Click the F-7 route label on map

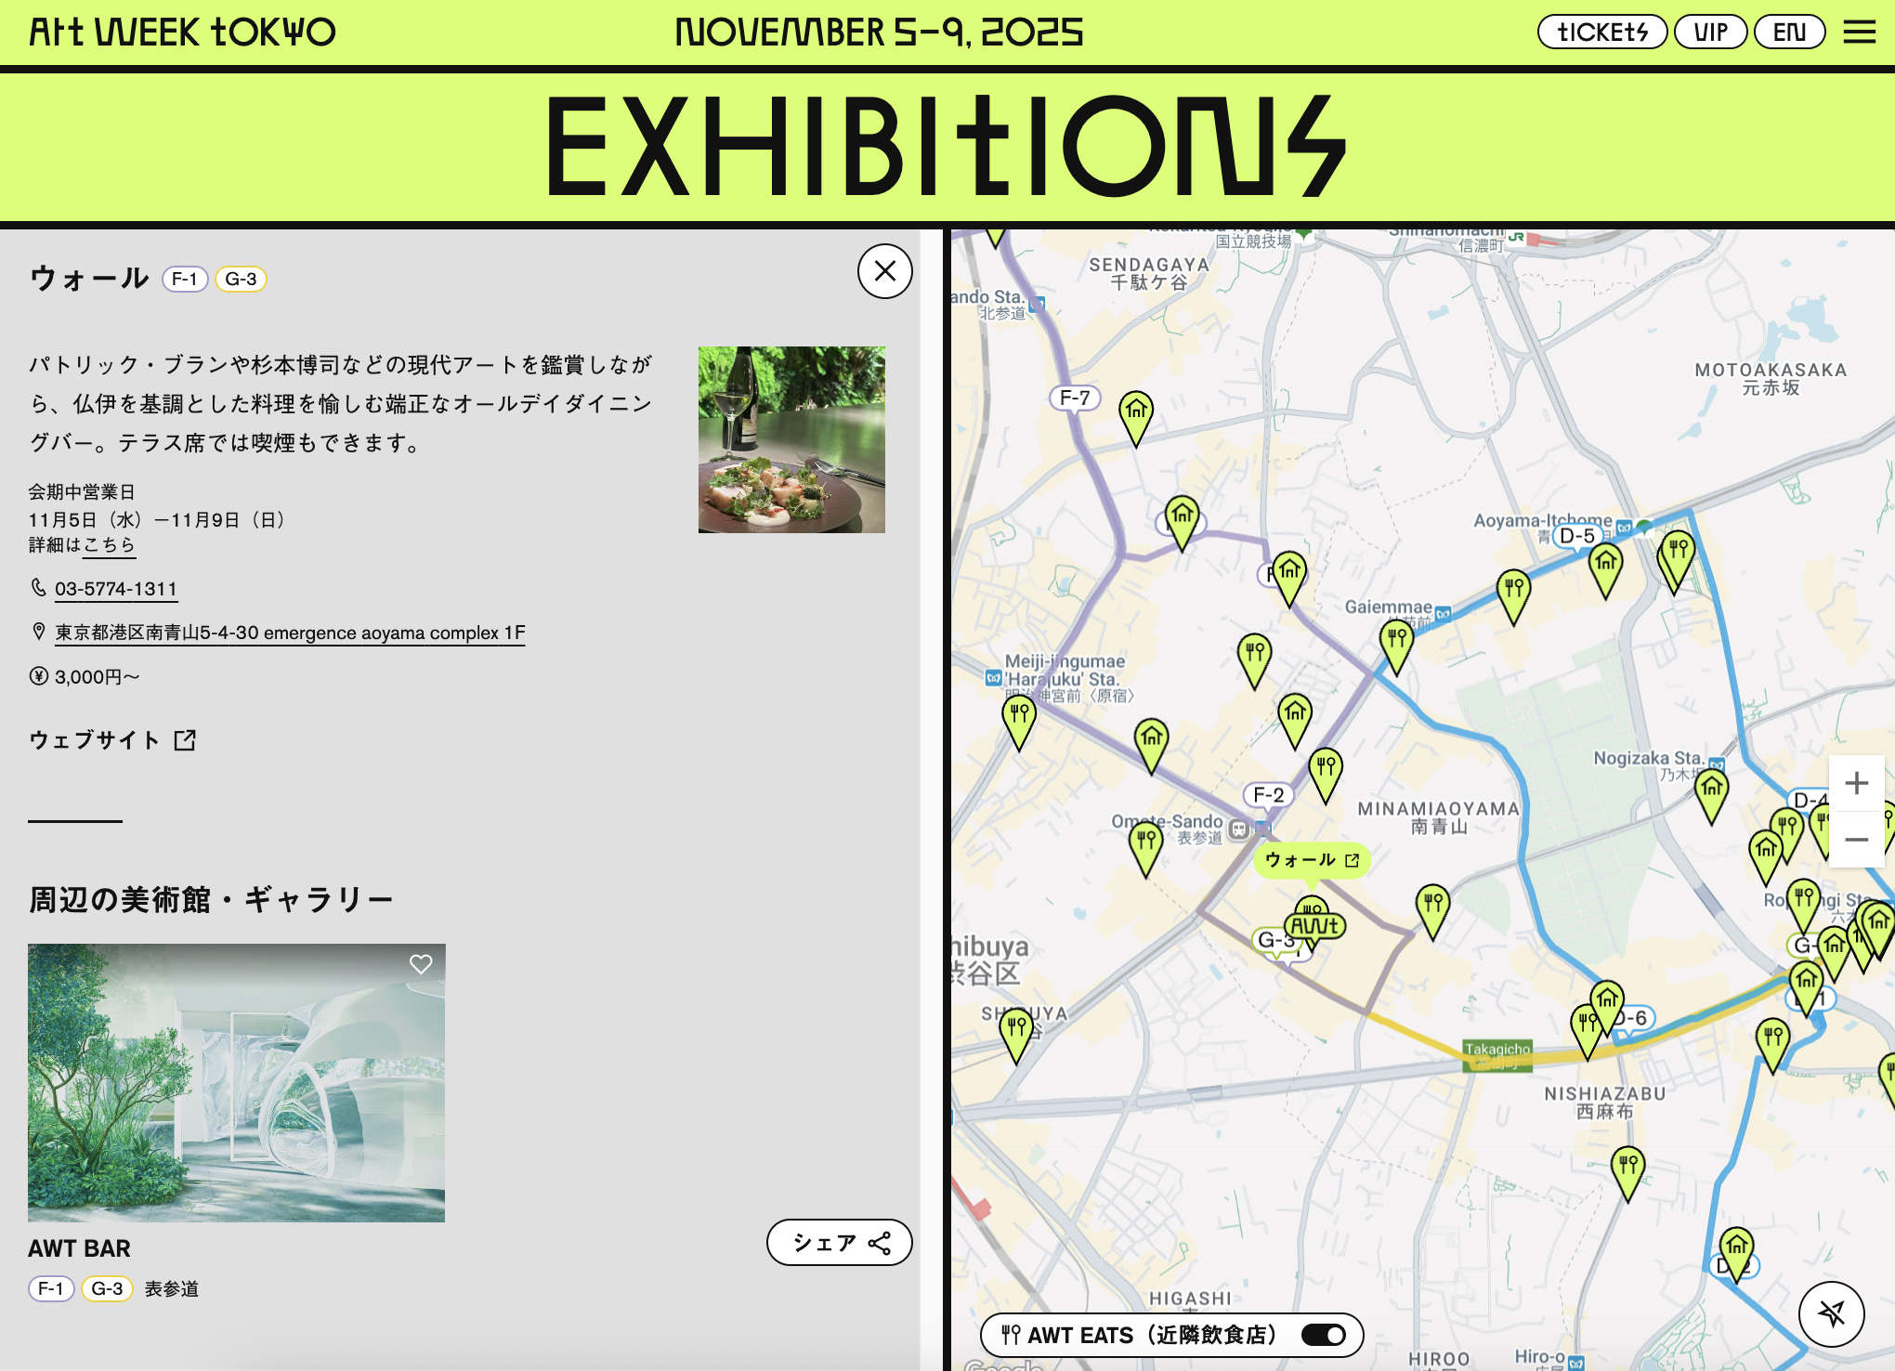point(1075,398)
